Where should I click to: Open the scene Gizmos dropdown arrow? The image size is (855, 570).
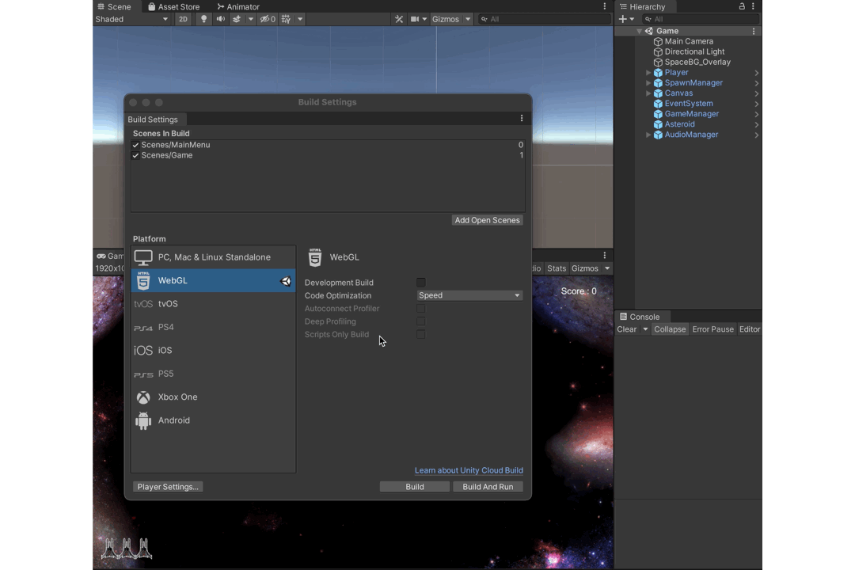tap(468, 19)
